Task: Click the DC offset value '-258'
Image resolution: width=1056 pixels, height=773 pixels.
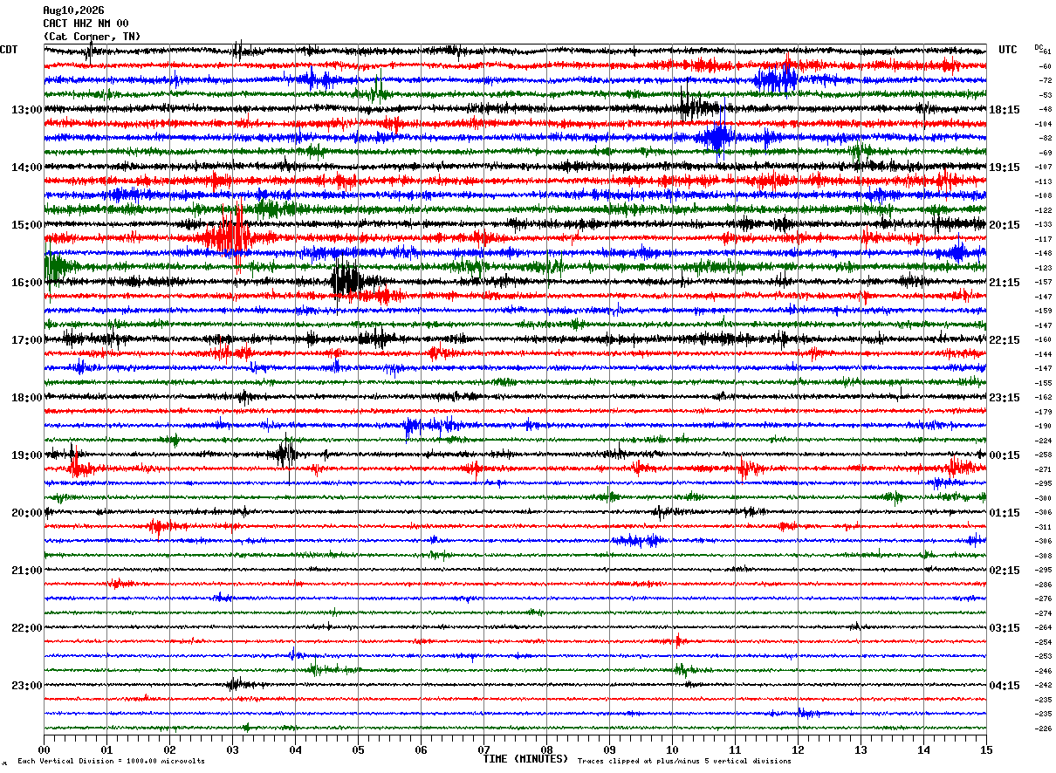Action: (1043, 455)
